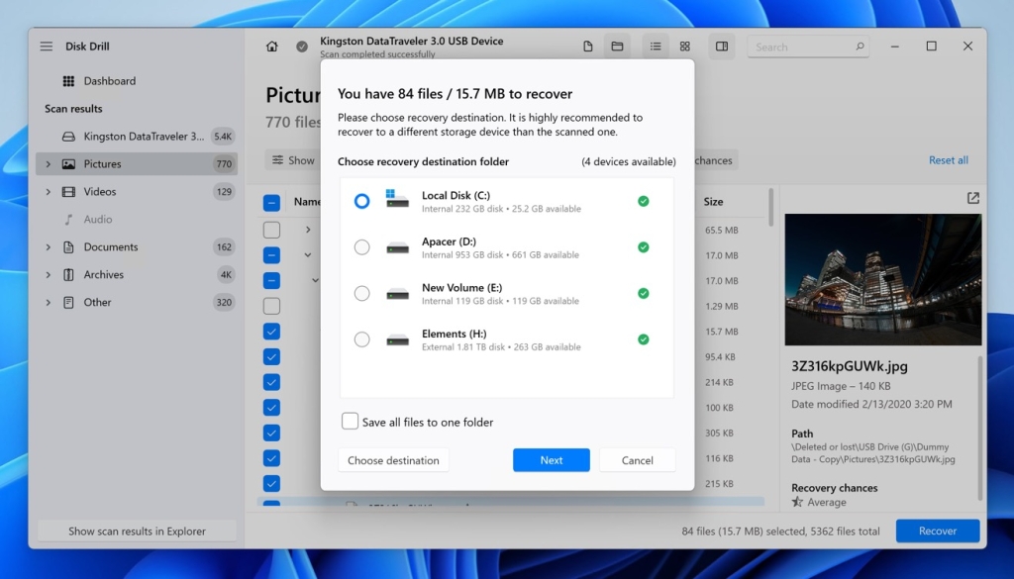This screenshot has height=579, width=1014.
Task: Select Local Disk (C:) radio button
Action: pos(362,201)
